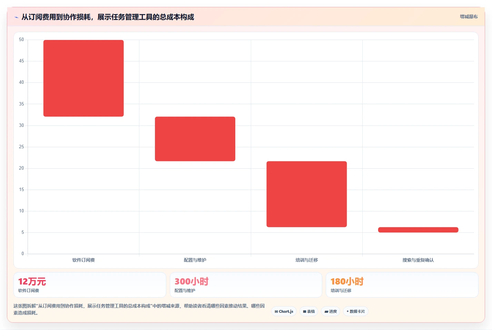Click the x-axis label 搜索与重复确认
492x330 pixels.
tap(418, 260)
